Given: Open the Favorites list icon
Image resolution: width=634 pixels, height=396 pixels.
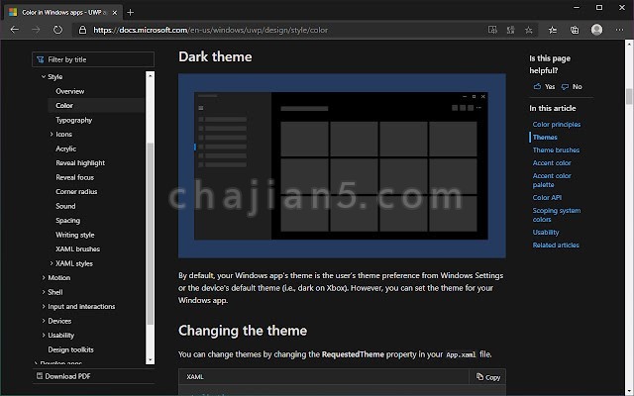Looking at the screenshot, I should pyautogui.click(x=553, y=30).
